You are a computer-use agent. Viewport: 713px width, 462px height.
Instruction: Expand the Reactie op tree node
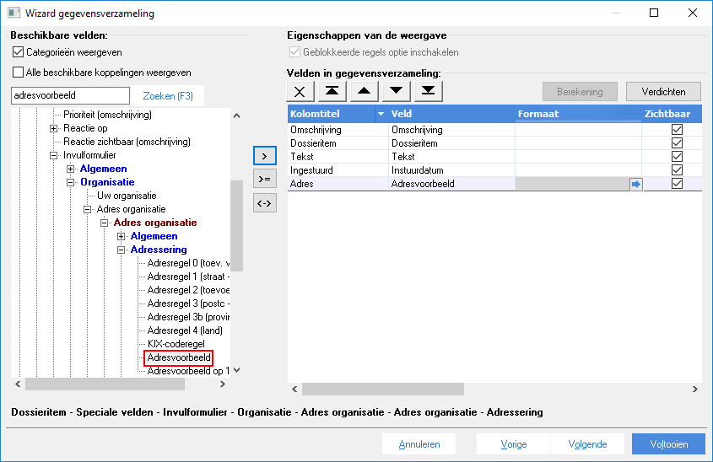coord(54,128)
